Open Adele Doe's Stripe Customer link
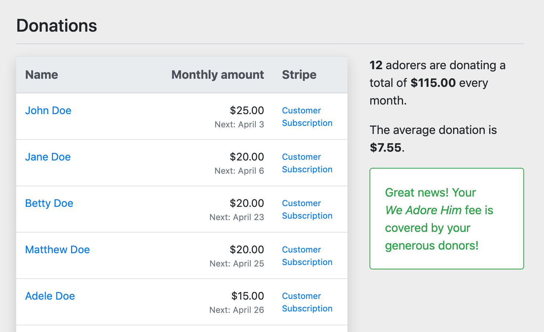 [x=301, y=296]
